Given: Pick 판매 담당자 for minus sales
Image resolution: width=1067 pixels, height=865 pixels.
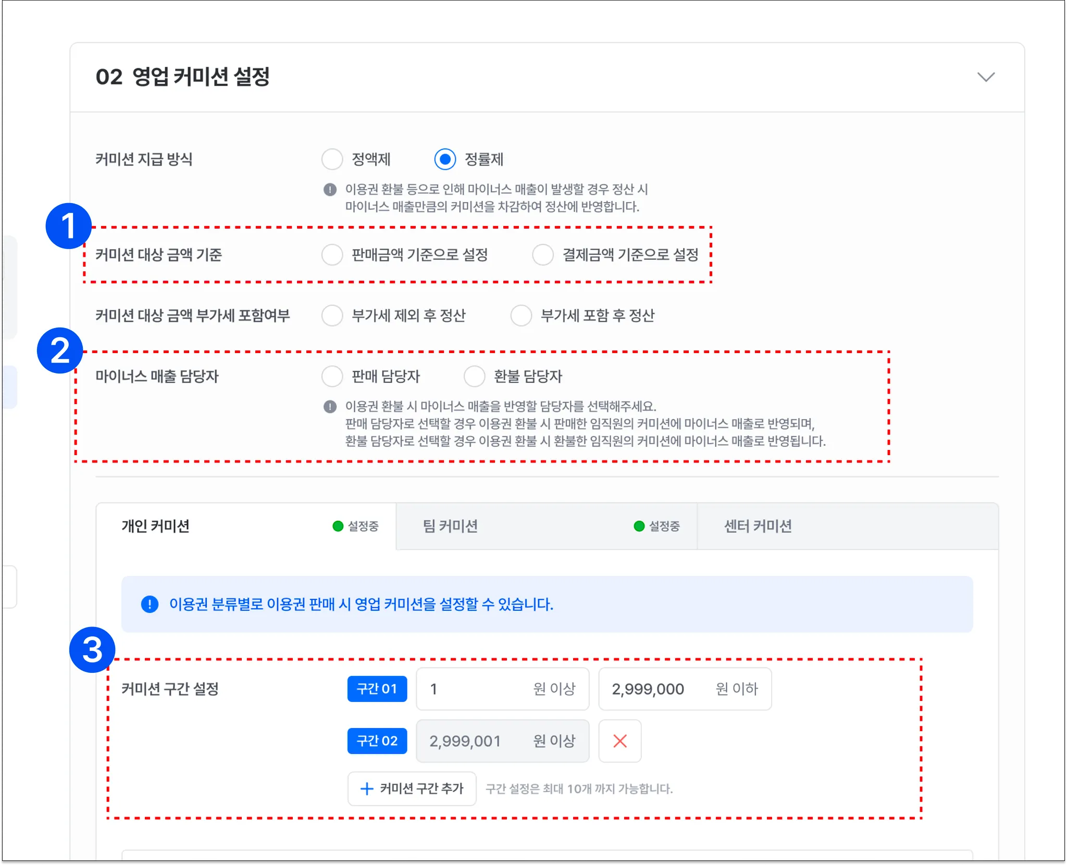Looking at the screenshot, I should tap(332, 376).
